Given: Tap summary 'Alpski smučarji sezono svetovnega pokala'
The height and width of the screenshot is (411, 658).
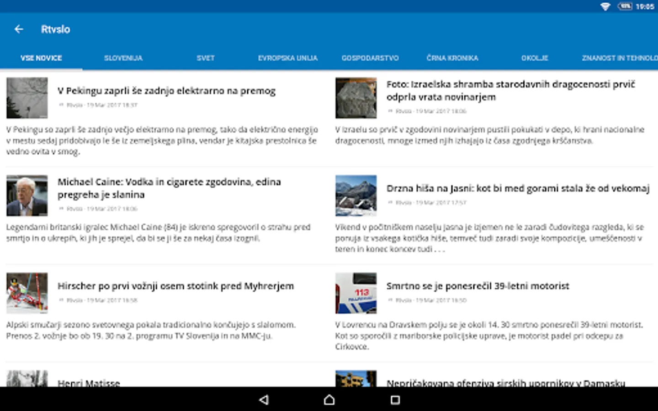Looking at the screenshot, I should point(151,330).
